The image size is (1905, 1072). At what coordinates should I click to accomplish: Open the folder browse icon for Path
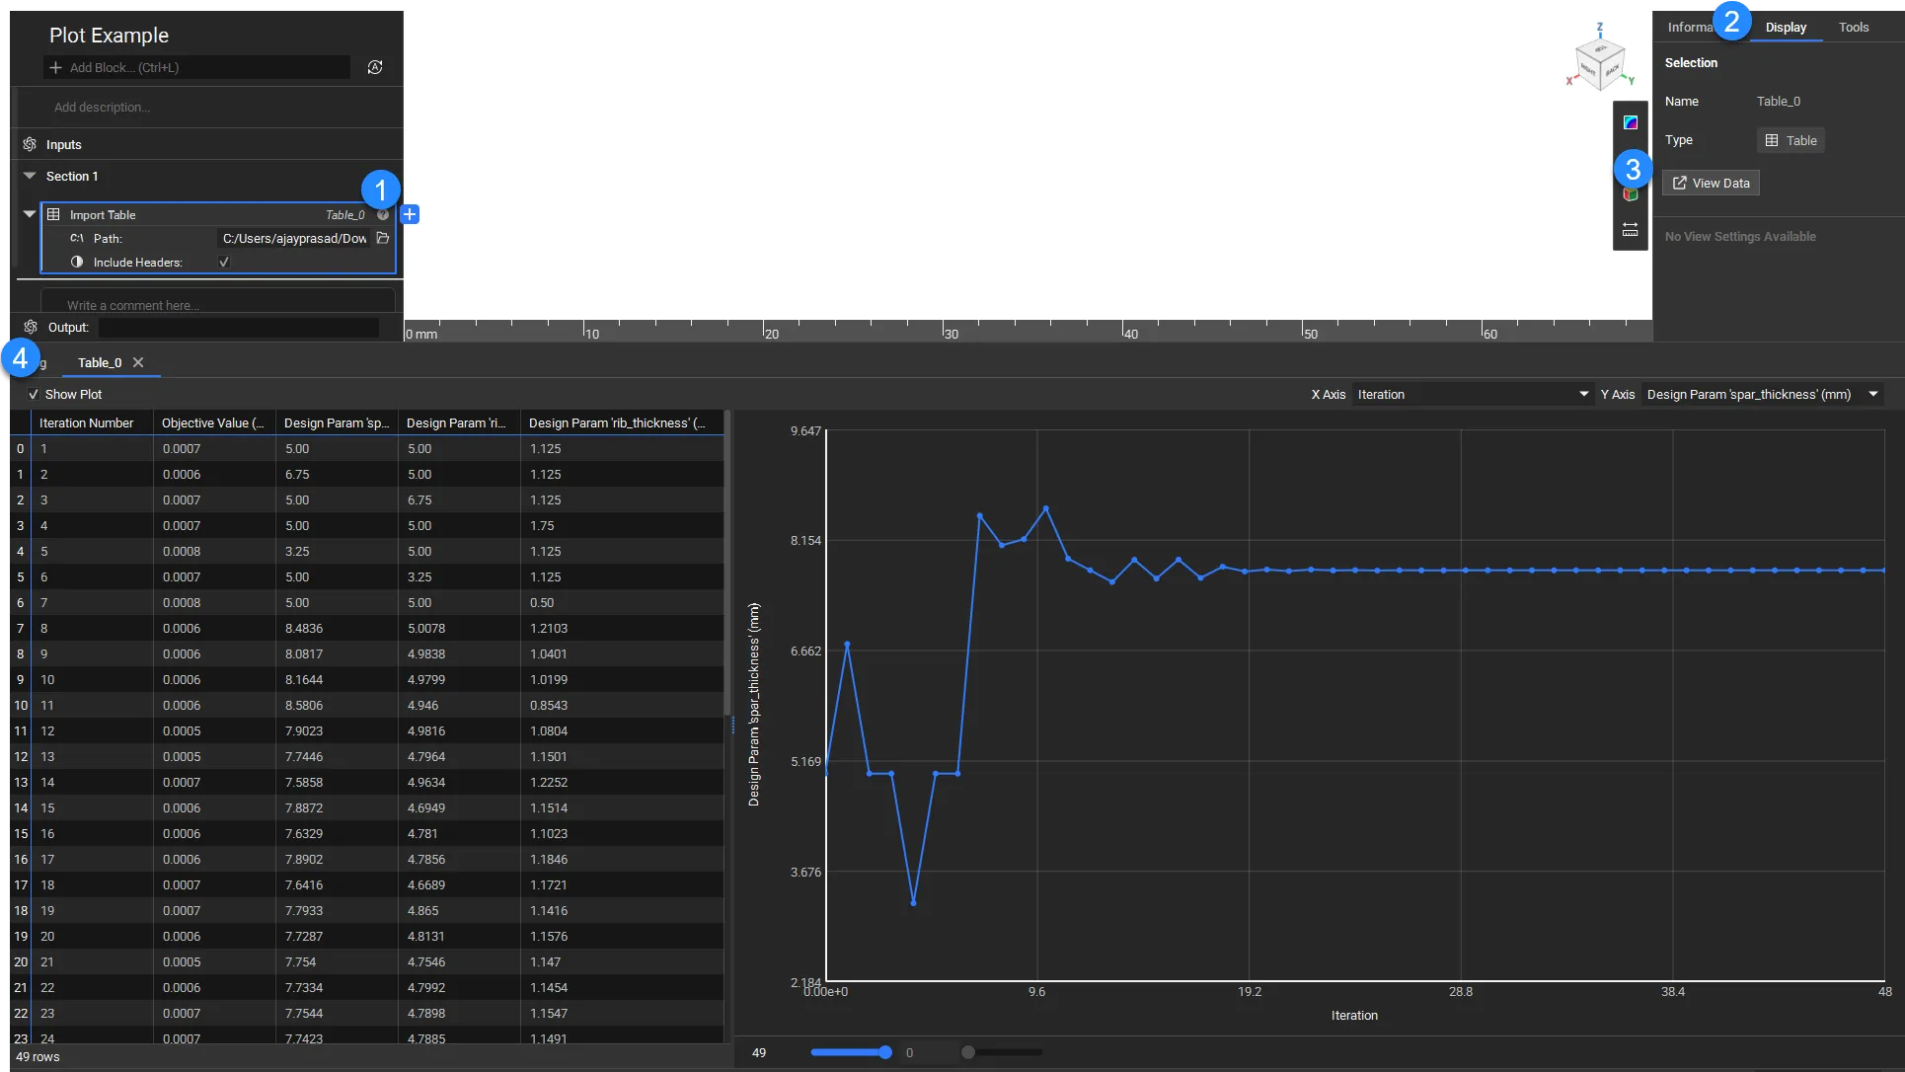(383, 238)
